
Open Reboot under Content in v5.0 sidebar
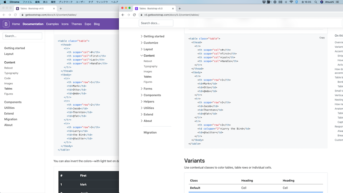[x=147, y=61]
